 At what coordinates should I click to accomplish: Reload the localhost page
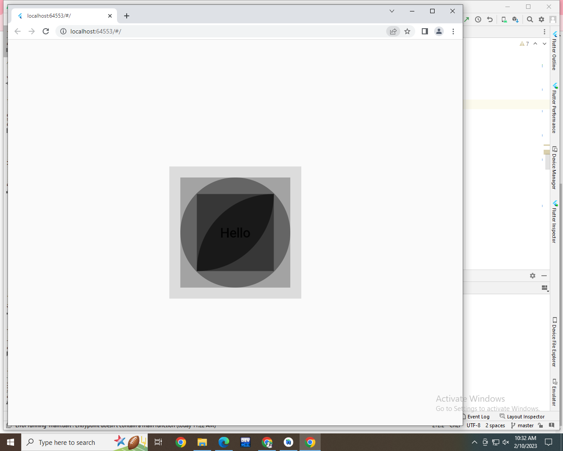click(x=46, y=31)
